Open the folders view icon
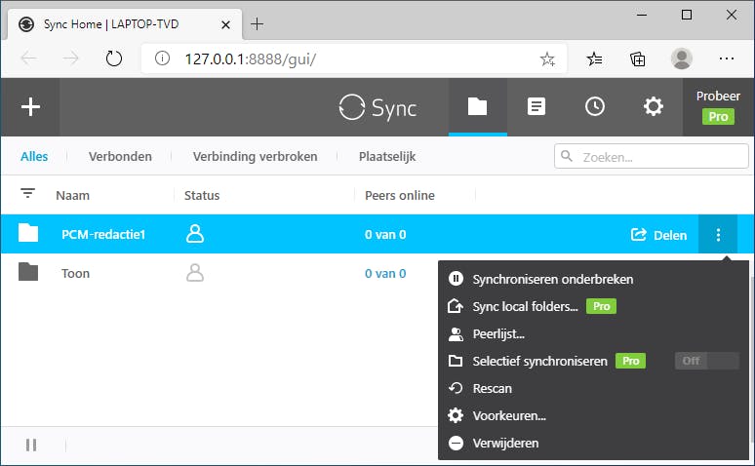The width and height of the screenshot is (755, 466). [477, 106]
